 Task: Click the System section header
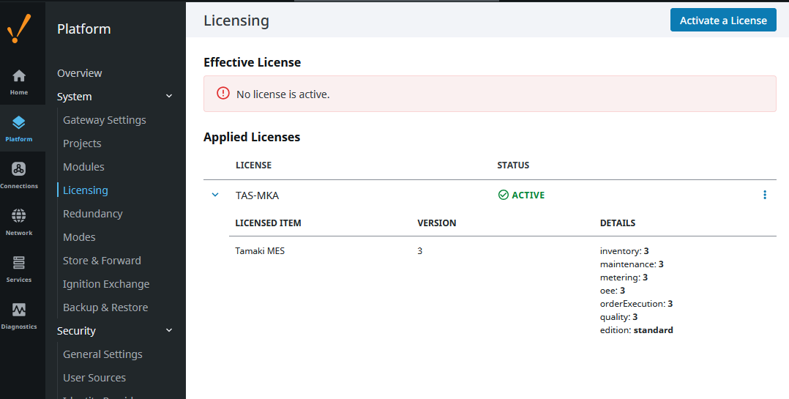75,97
